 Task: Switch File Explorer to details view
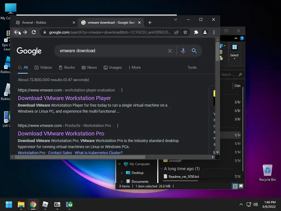click(235, 186)
